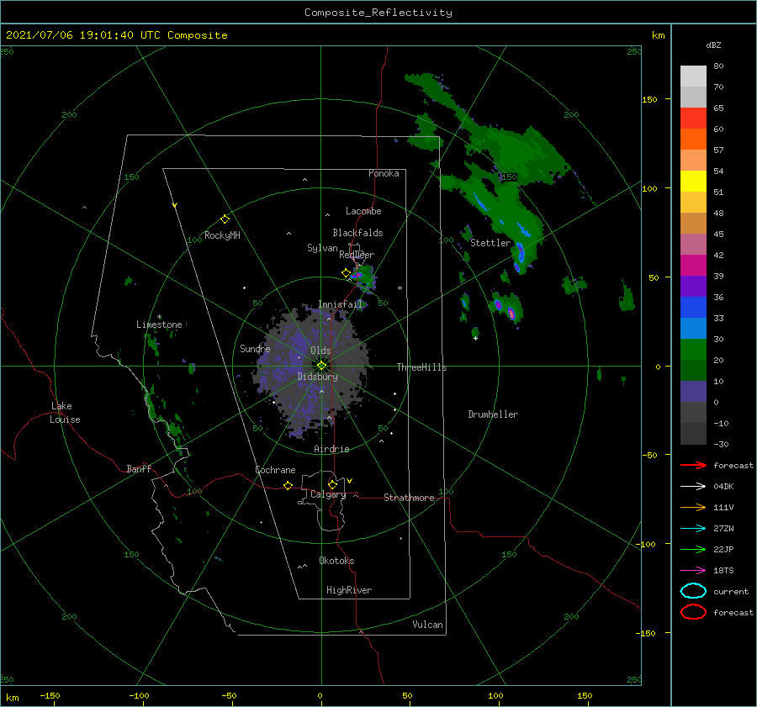Click the white 04DK arrow in legend
Screen dimensions: 757x707
tap(693, 487)
